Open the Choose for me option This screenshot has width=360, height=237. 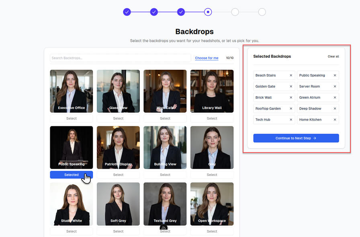click(x=207, y=58)
